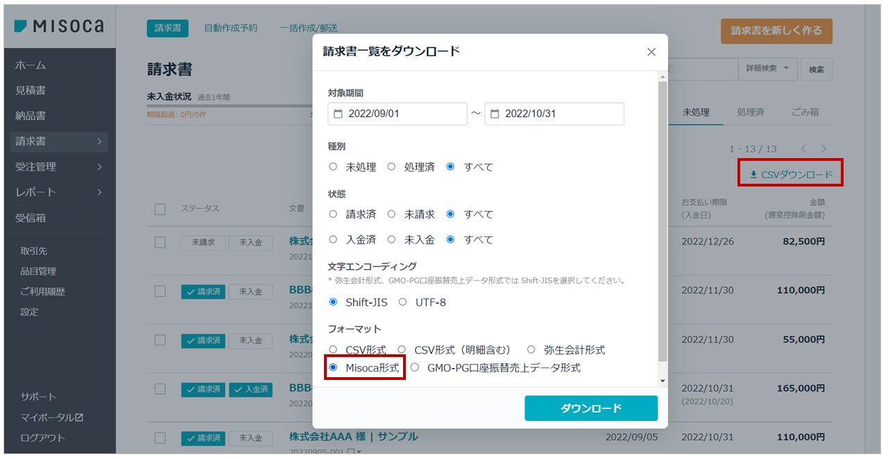Image resolution: width=888 pixels, height=459 pixels.
Task: Switch to 自動作成予約 tab
Action: click(230, 28)
